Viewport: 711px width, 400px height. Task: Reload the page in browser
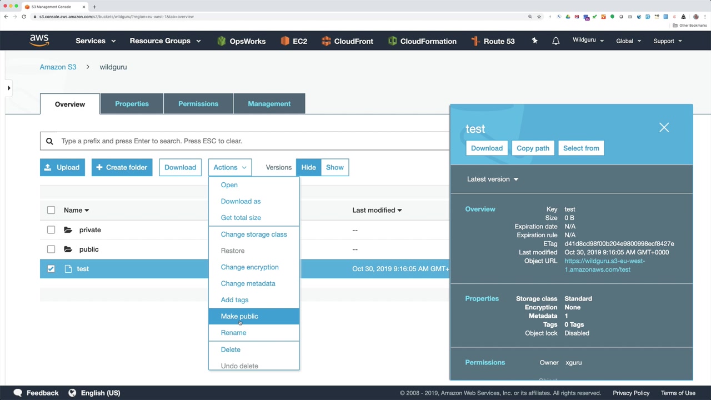pyautogui.click(x=24, y=17)
